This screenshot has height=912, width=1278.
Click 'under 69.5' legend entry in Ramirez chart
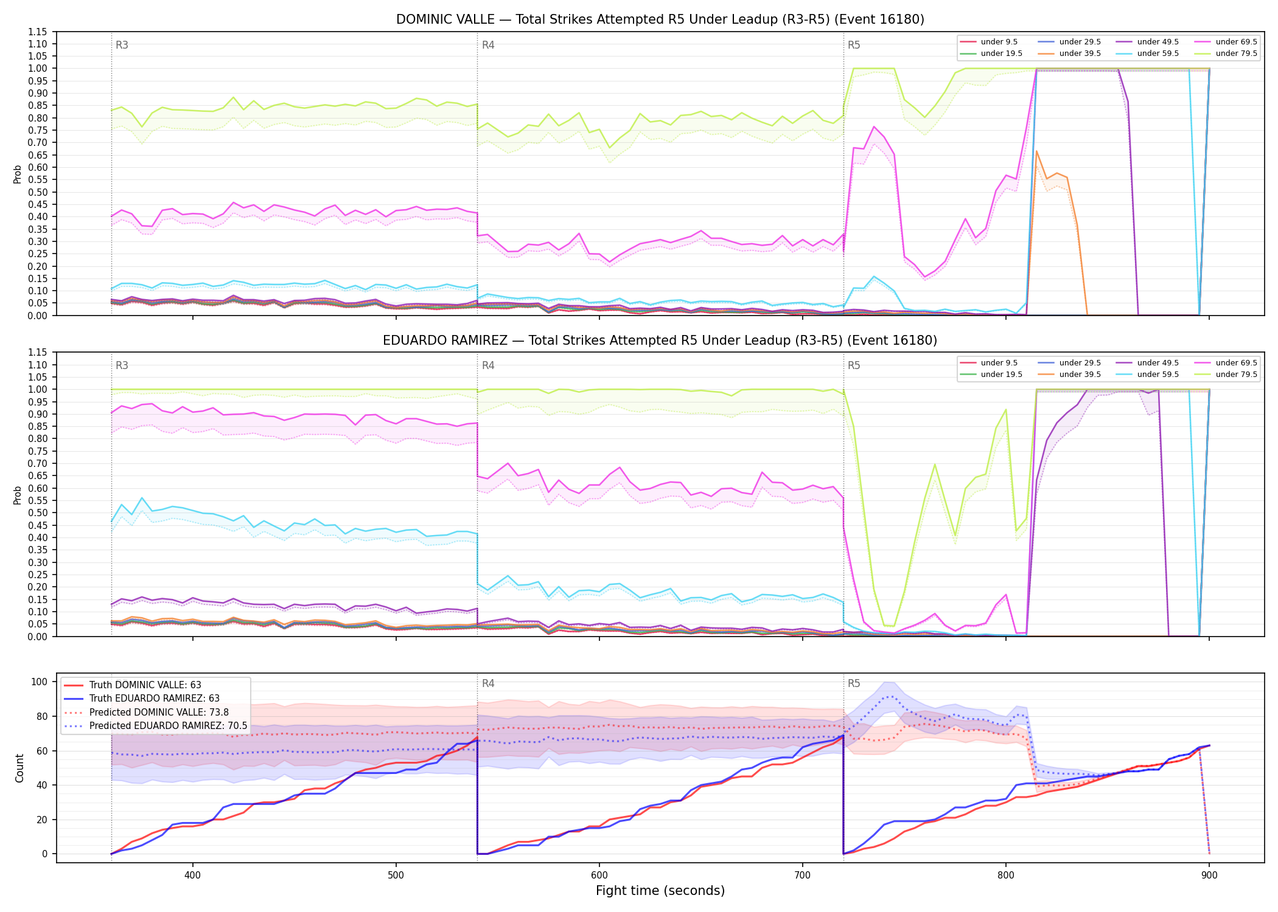point(1225,363)
